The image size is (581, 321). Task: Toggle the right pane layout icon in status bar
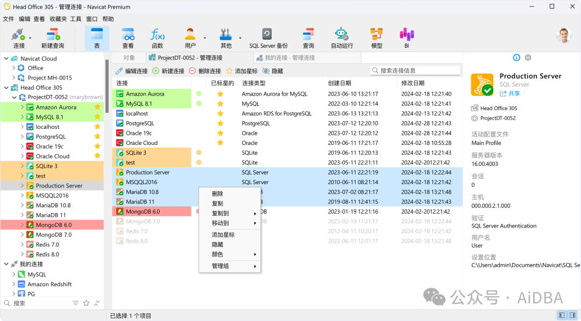click(x=572, y=315)
